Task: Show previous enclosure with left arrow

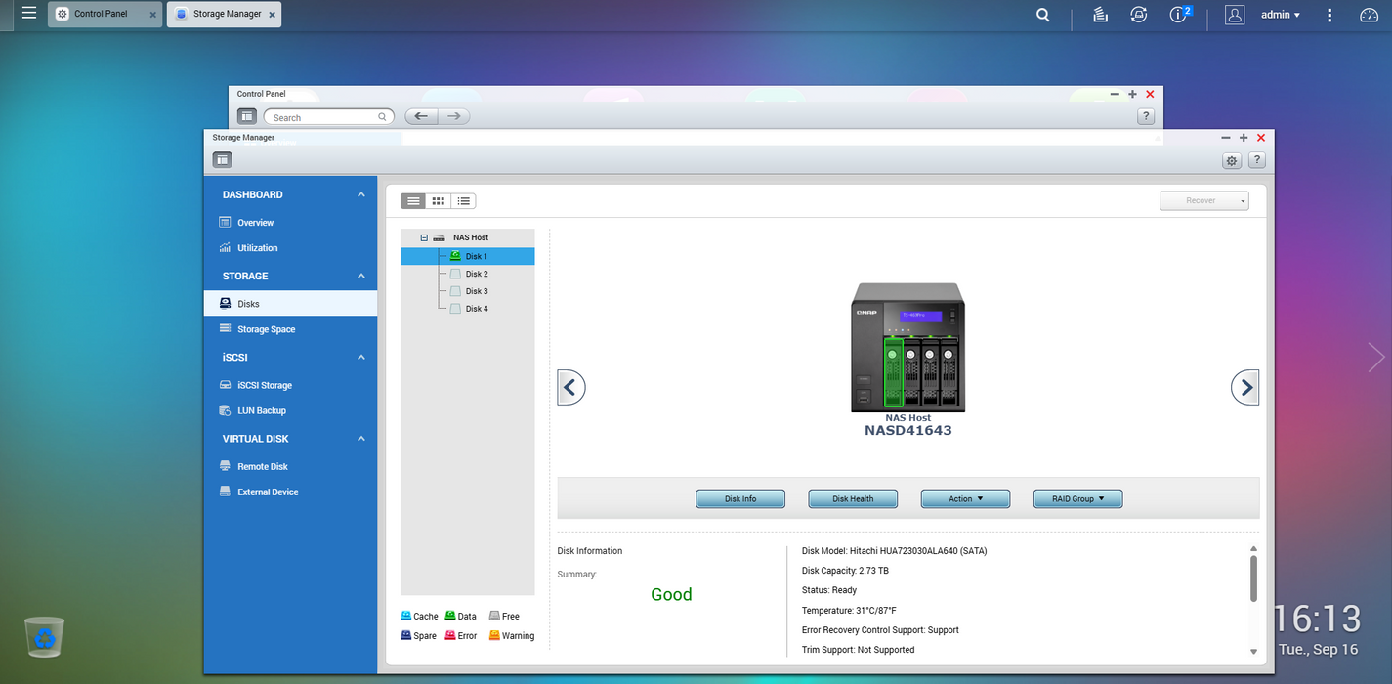Action: (x=571, y=387)
